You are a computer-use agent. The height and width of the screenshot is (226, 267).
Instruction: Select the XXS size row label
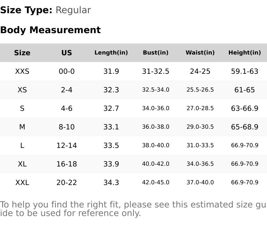pos(22,71)
